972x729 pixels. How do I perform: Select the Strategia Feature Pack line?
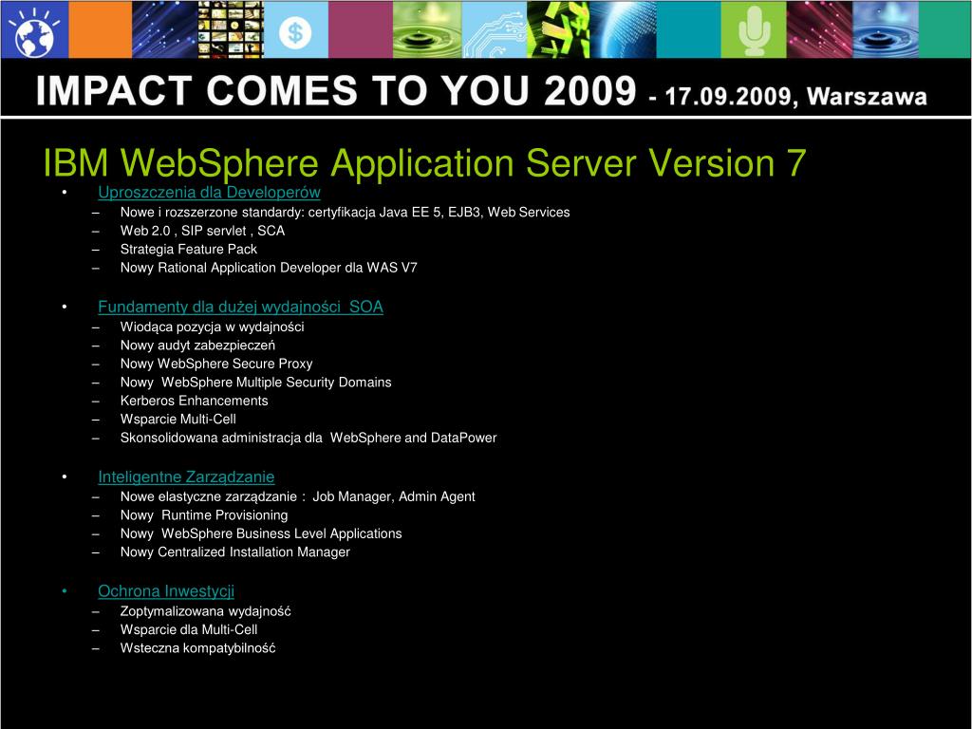point(189,250)
